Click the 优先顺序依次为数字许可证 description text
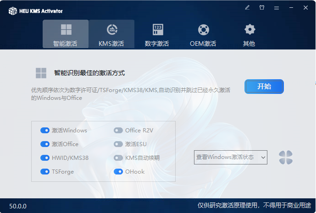This screenshot has height=213, width=316. [x=131, y=94]
